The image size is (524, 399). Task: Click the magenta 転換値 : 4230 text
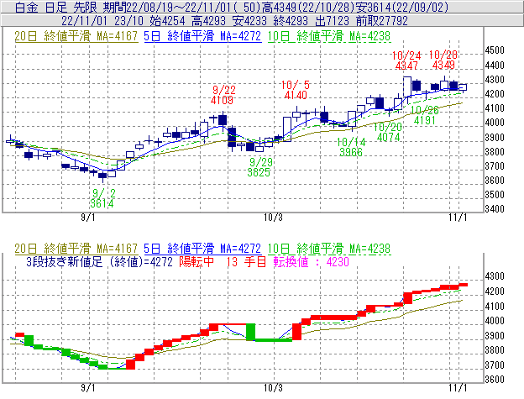pos(311,261)
